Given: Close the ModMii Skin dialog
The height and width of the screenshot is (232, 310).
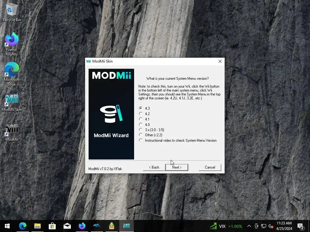Looking at the screenshot, I should pyautogui.click(x=220, y=61).
